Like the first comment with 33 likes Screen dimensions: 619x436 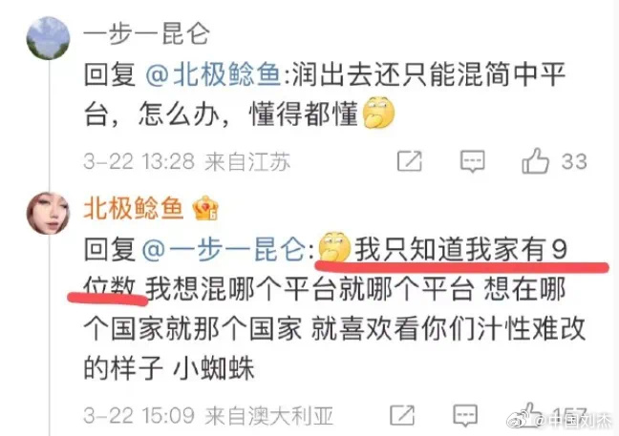tap(535, 161)
